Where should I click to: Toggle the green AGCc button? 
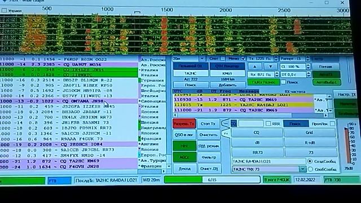click(184, 157)
